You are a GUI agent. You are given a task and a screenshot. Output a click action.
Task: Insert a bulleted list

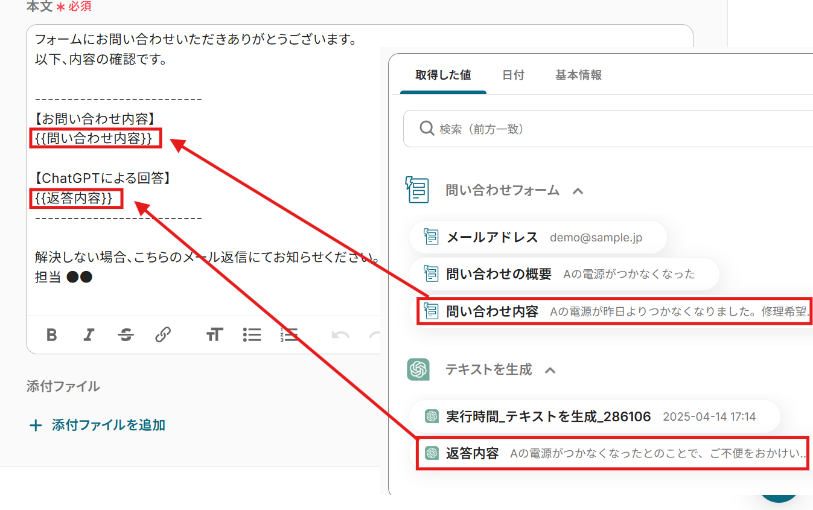(252, 335)
